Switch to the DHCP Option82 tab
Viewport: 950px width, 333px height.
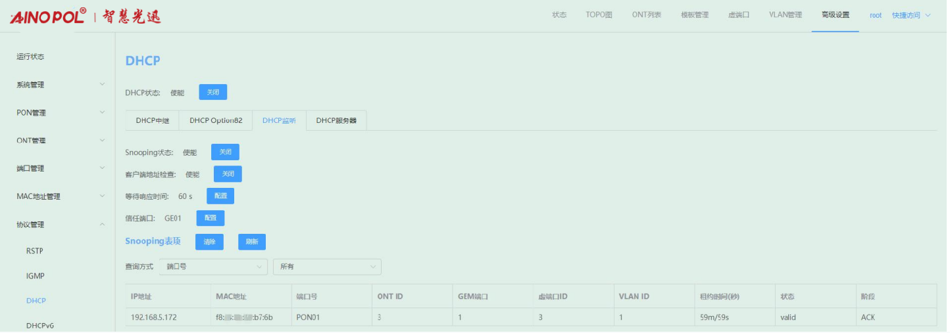point(216,121)
